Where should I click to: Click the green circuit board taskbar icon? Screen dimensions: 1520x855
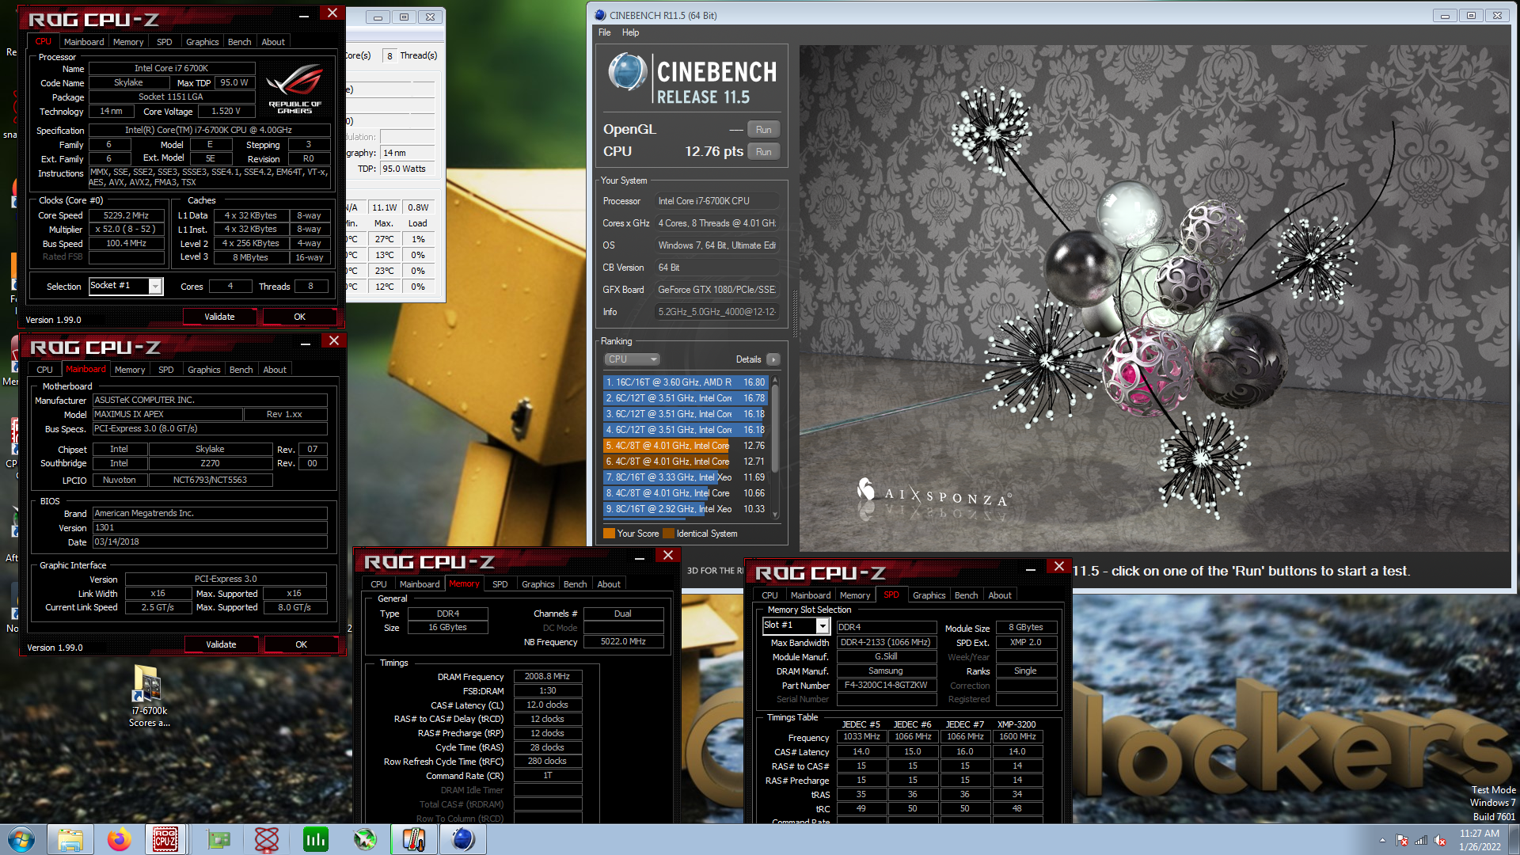(x=218, y=839)
